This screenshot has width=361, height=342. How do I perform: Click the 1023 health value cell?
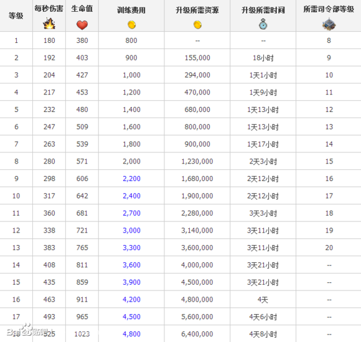click(82, 334)
